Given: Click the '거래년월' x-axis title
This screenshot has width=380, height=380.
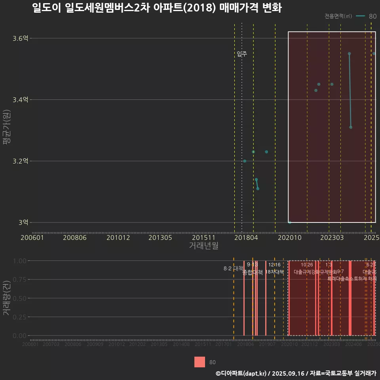Looking at the screenshot, I should [203, 245].
